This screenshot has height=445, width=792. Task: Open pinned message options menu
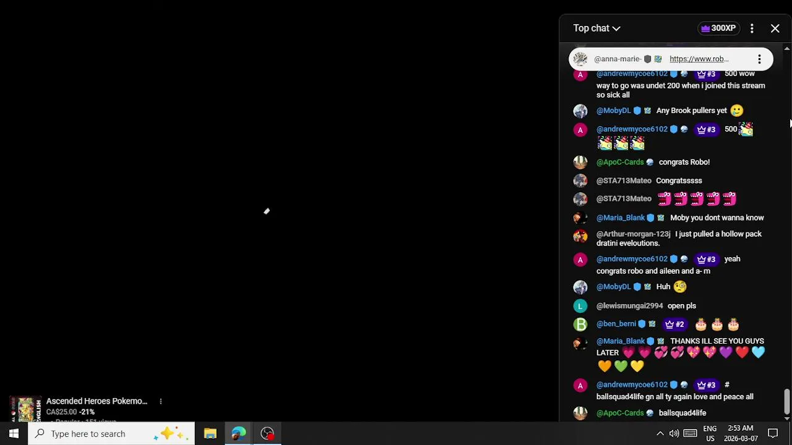[x=759, y=59]
